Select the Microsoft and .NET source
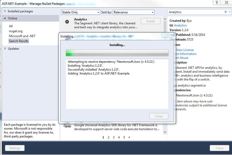232x155 pixels. [x=22, y=36]
